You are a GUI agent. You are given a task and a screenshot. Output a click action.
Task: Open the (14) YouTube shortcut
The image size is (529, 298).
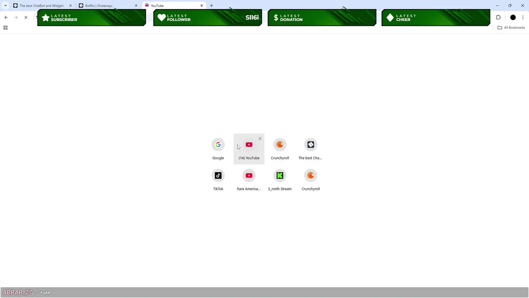pos(249,149)
